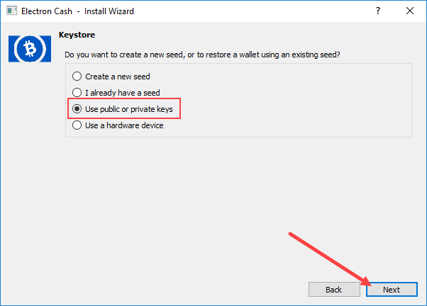Click the seed question prompt text
This screenshot has height=306, width=427.
202,55
